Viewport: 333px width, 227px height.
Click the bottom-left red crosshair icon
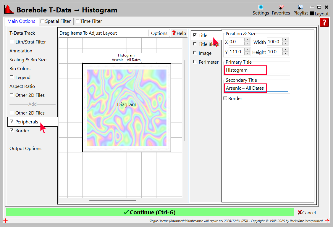[x=5, y=220]
